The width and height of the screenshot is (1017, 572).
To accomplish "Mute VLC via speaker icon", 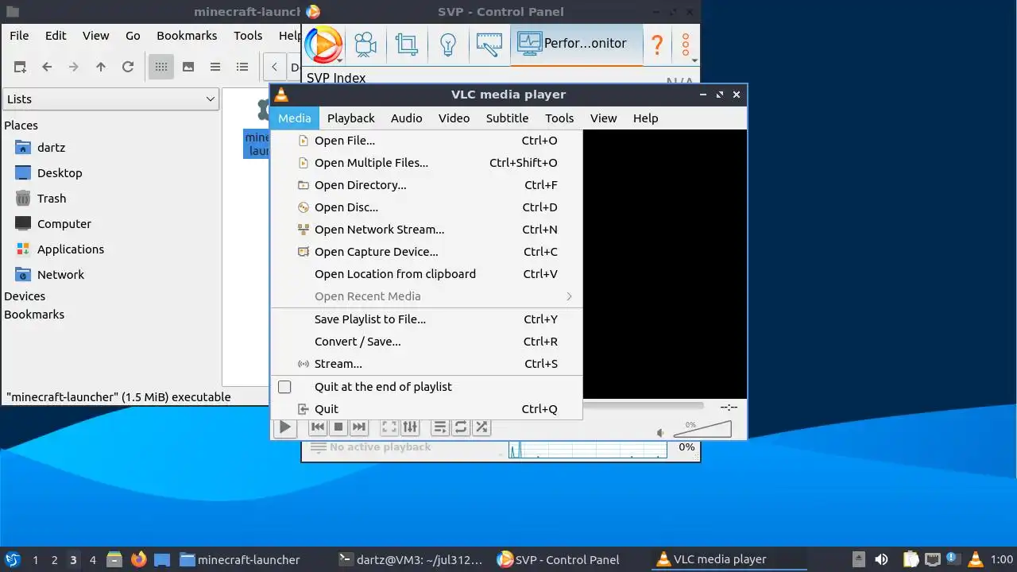I will (660, 433).
